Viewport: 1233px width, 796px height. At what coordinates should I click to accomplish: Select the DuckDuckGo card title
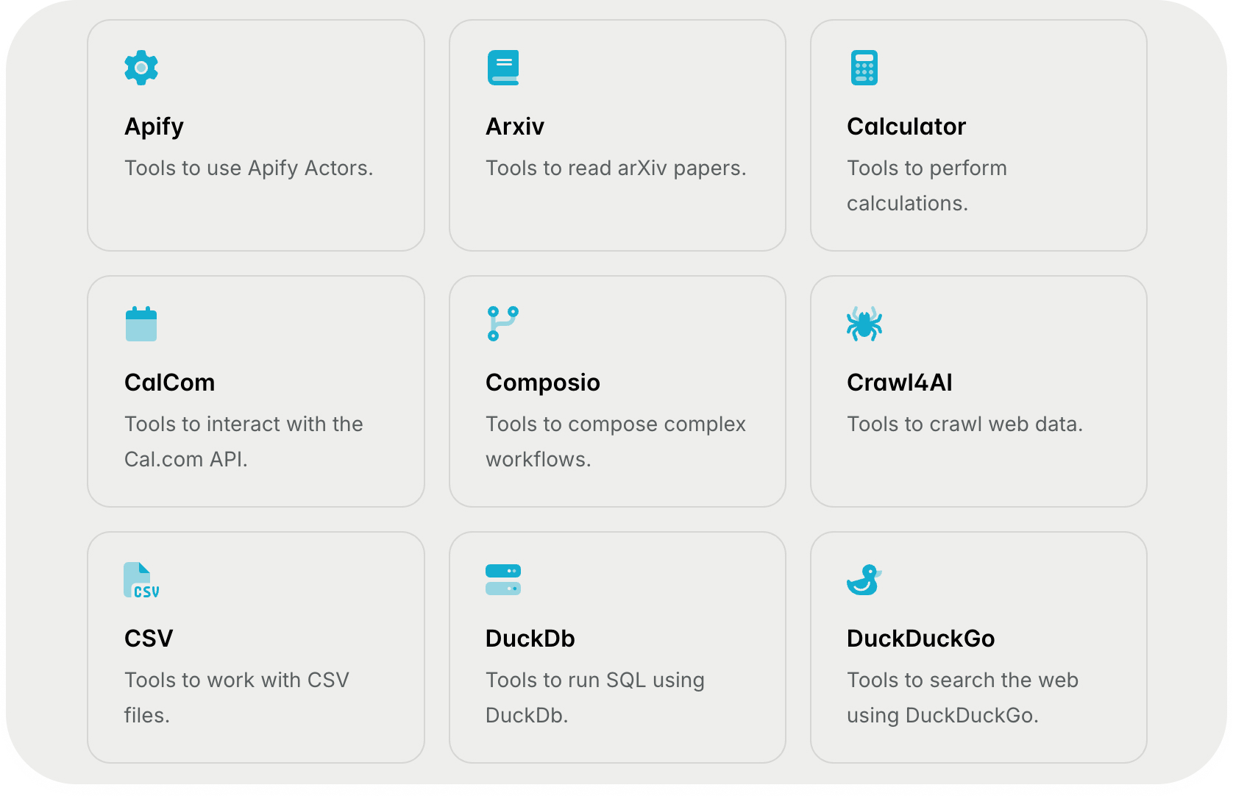coord(921,639)
